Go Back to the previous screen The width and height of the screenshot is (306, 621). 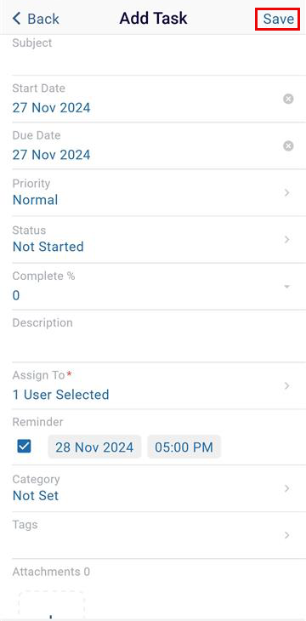pyautogui.click(x=36, y=19)
